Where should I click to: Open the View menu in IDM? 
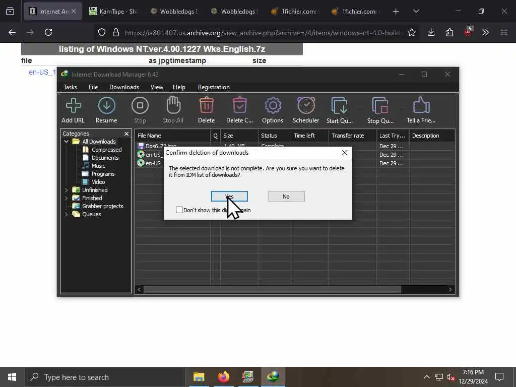[x=157, y=87]
